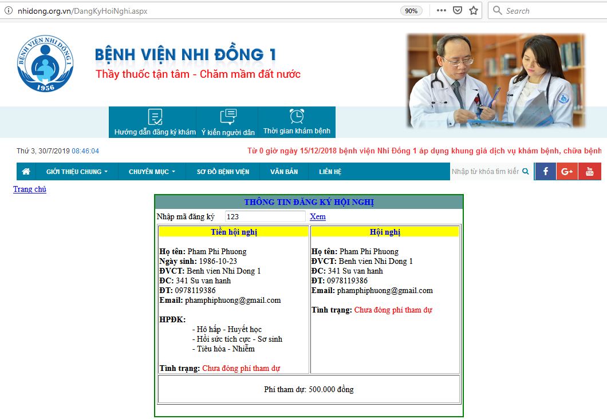Screen dimensions: 607x419
Task: Click the Tình trạng status under Tiền hội nghị
Action: click(x=220, y=368)
